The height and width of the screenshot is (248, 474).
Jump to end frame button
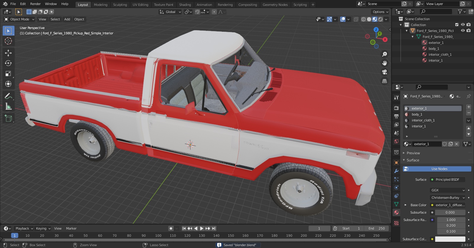click(x=214, y=228)
